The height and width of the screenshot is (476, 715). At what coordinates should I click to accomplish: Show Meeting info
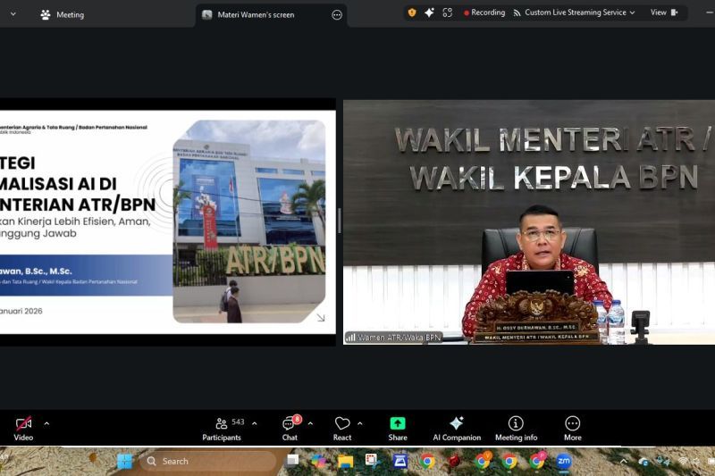[x=516, y=427]
